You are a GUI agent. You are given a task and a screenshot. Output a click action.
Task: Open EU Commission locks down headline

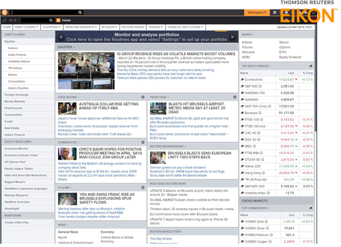183,214
